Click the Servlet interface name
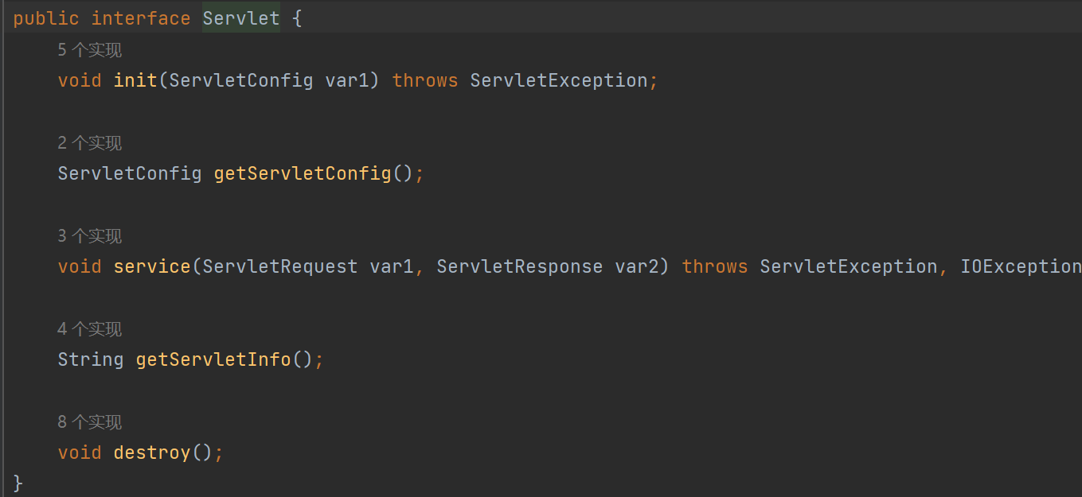Screen dimensions: 1082x497 (x=240, y=18)
